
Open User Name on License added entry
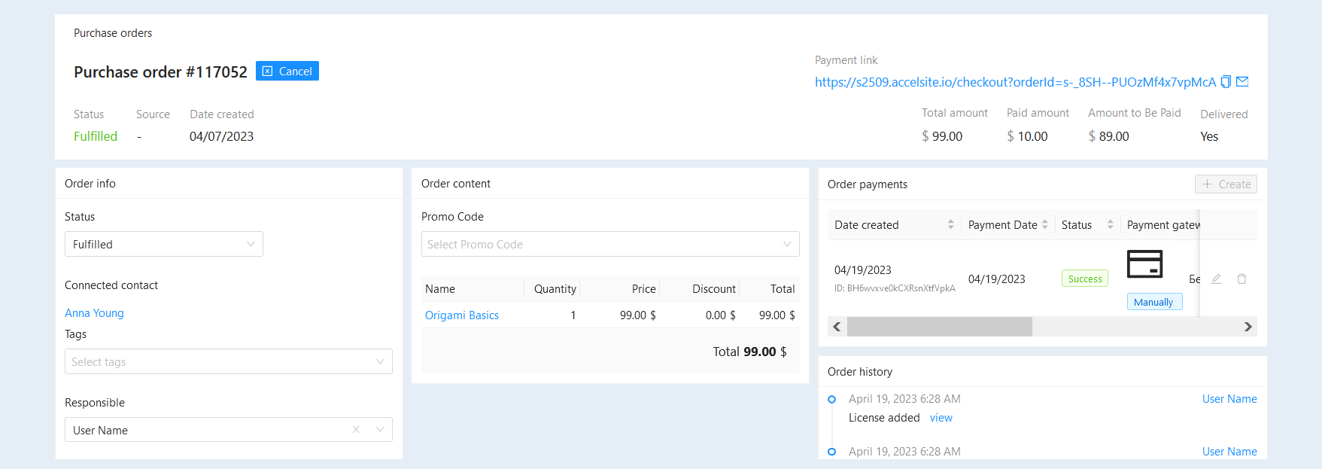click(1229, 399)
